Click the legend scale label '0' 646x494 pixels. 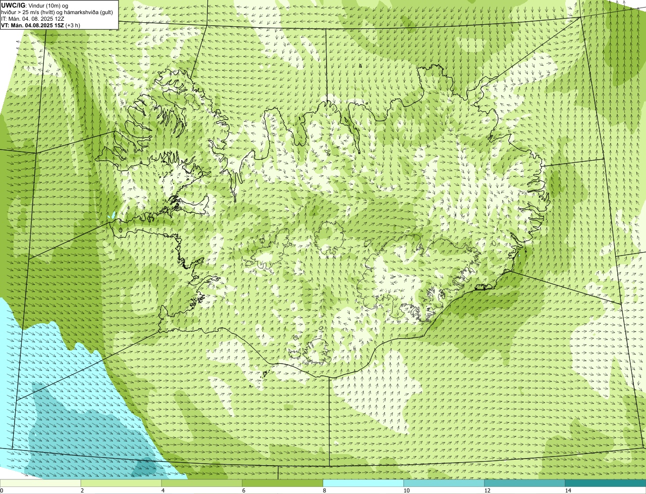pyautogui.click(x=2, y=490)
